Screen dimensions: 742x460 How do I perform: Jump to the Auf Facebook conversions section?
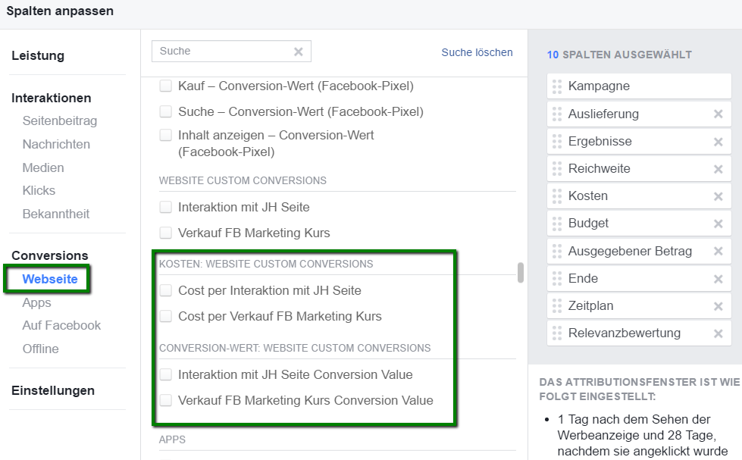coord(61,326)
